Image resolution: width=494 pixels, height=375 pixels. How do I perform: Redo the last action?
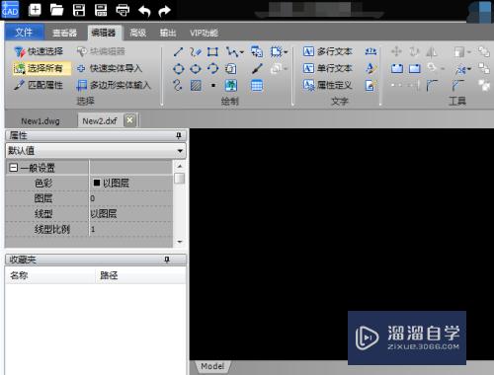click(x=165, y=11)
